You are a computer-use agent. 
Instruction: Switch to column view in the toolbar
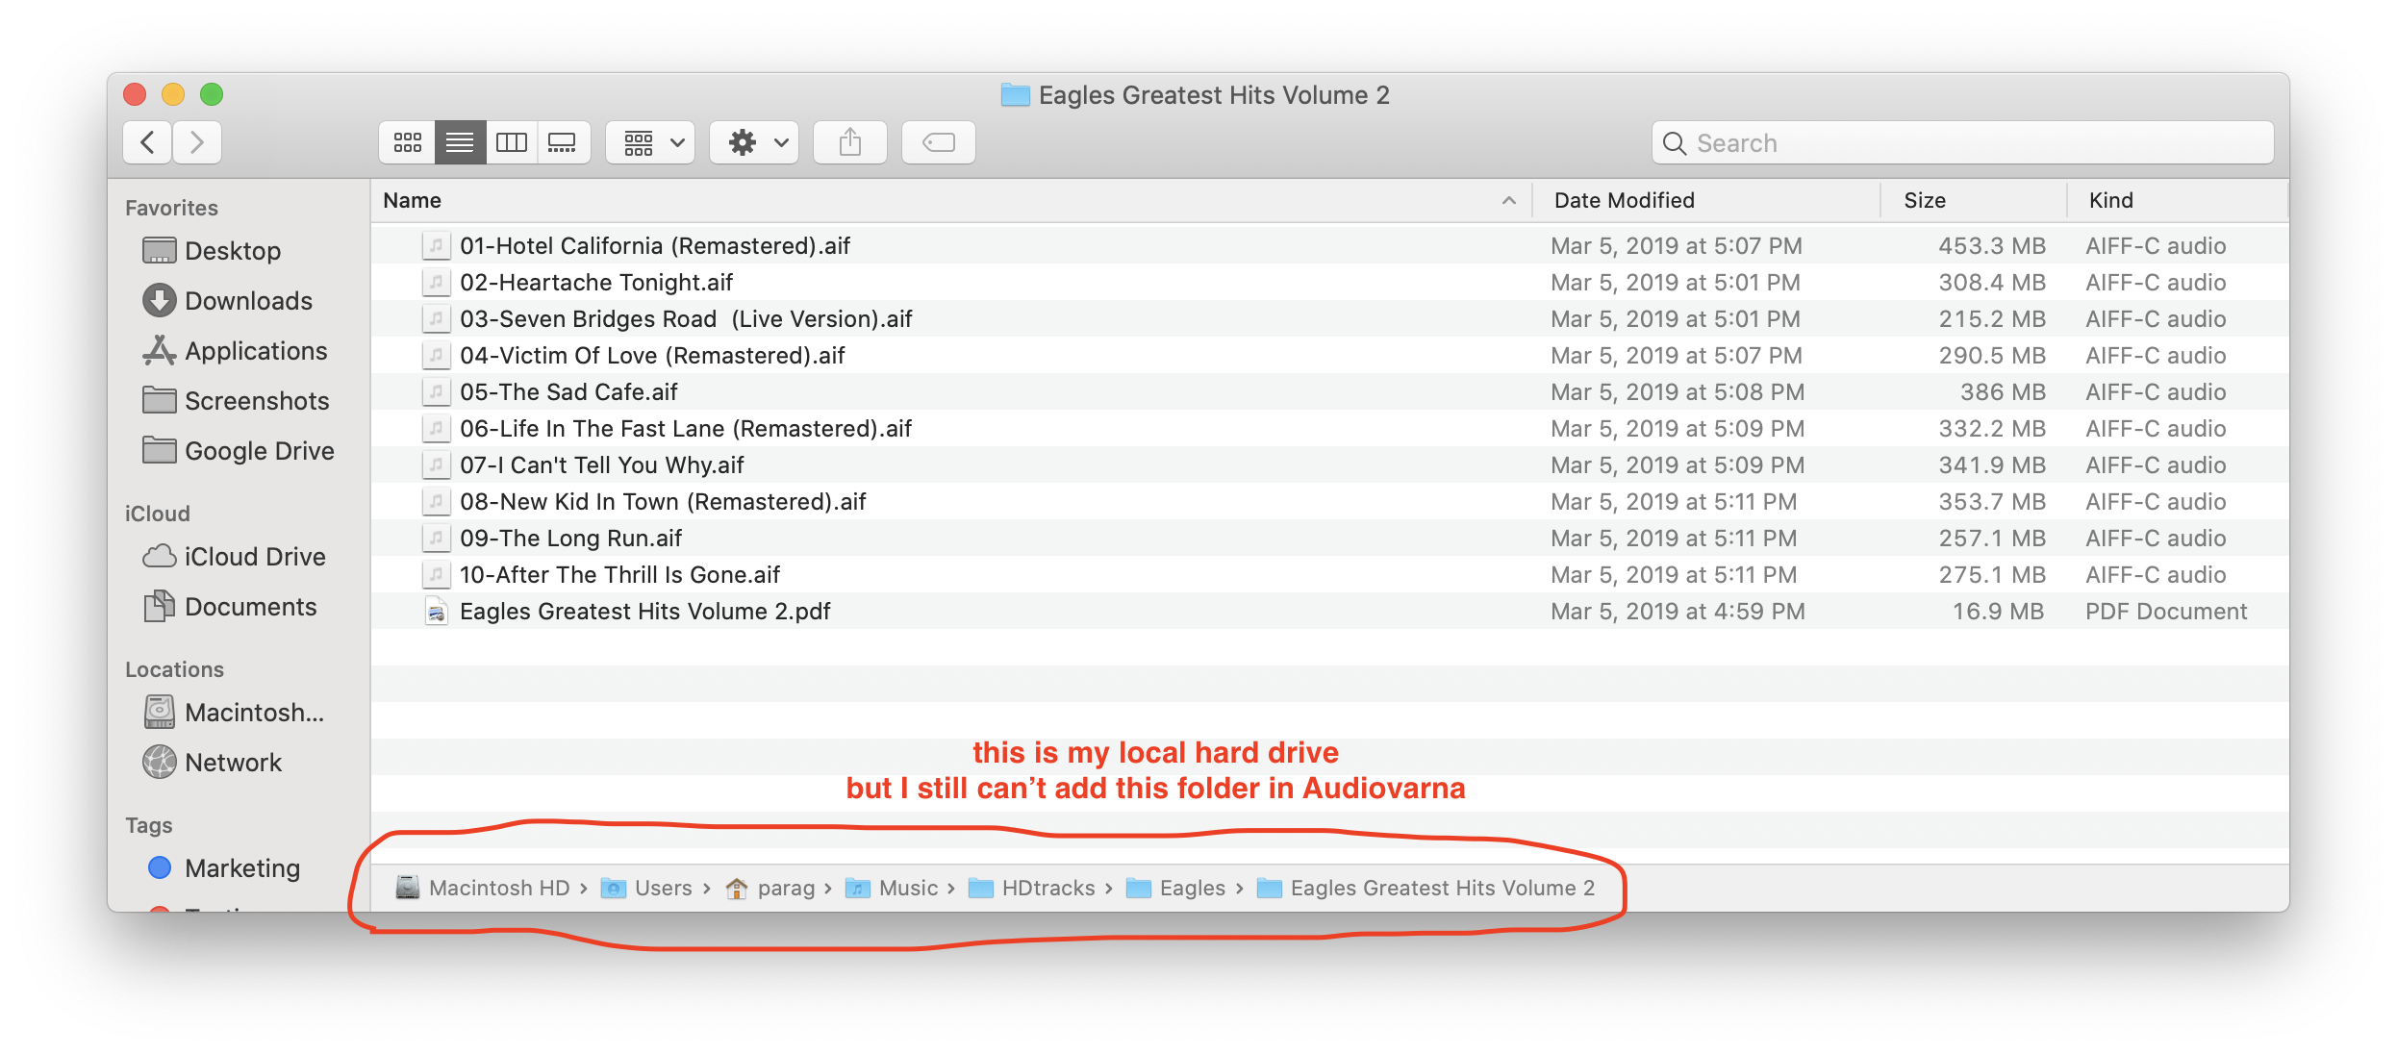(511, 142)
